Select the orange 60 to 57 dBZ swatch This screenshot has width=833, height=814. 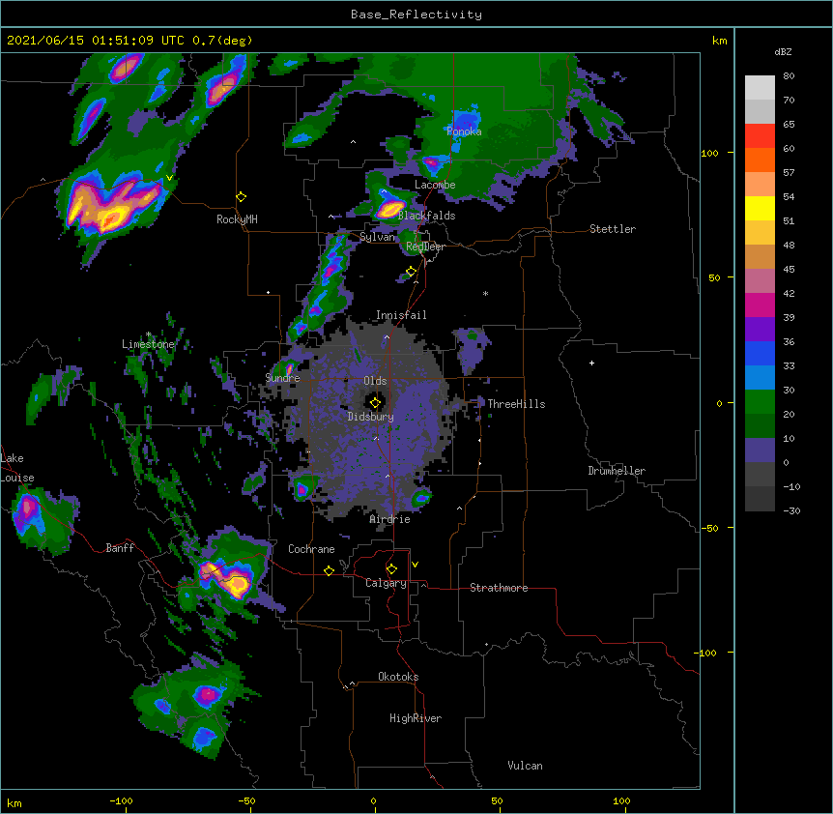[760, 160]
